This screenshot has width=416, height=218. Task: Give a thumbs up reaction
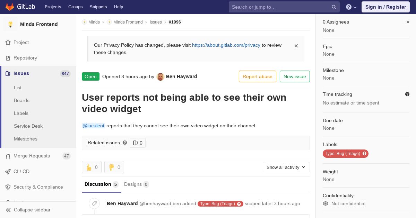coord(92,167)
